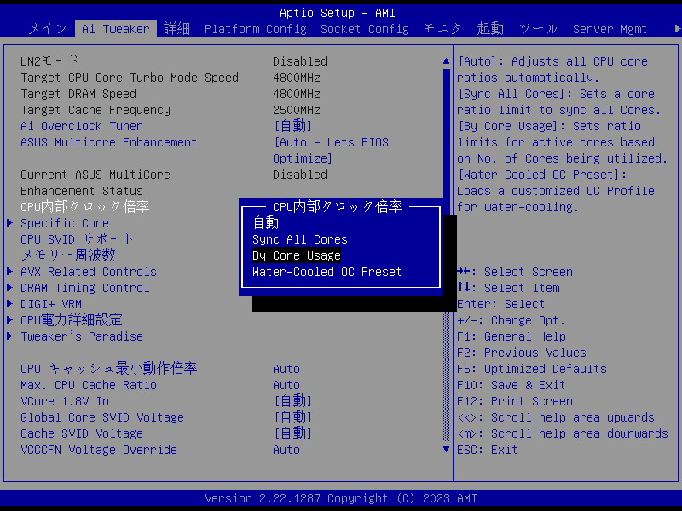The height and width of the screenshot is (511, 682).
Task: Select AVX Related Controls label
Action: pos(89,272)
